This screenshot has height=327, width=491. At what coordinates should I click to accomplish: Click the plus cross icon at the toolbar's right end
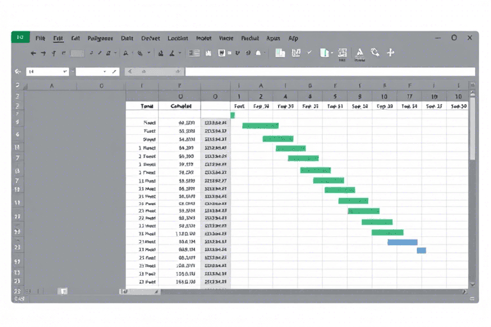point(391,53)
